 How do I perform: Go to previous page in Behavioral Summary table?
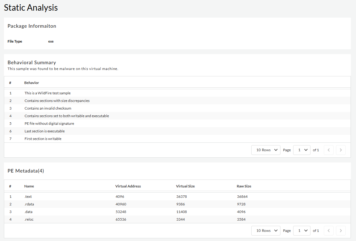329,150
